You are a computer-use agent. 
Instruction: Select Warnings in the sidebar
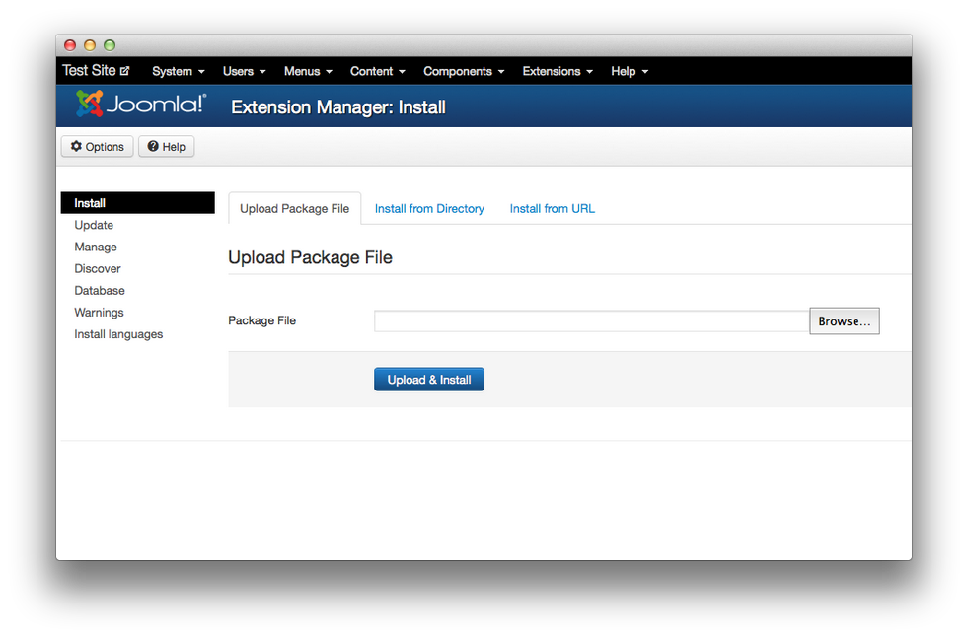99,312
